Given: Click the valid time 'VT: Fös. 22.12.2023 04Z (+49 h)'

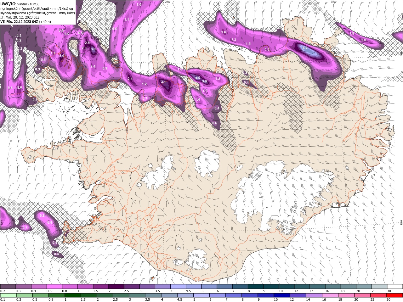Looking at the screenshot, I should [x=26, y=22].
